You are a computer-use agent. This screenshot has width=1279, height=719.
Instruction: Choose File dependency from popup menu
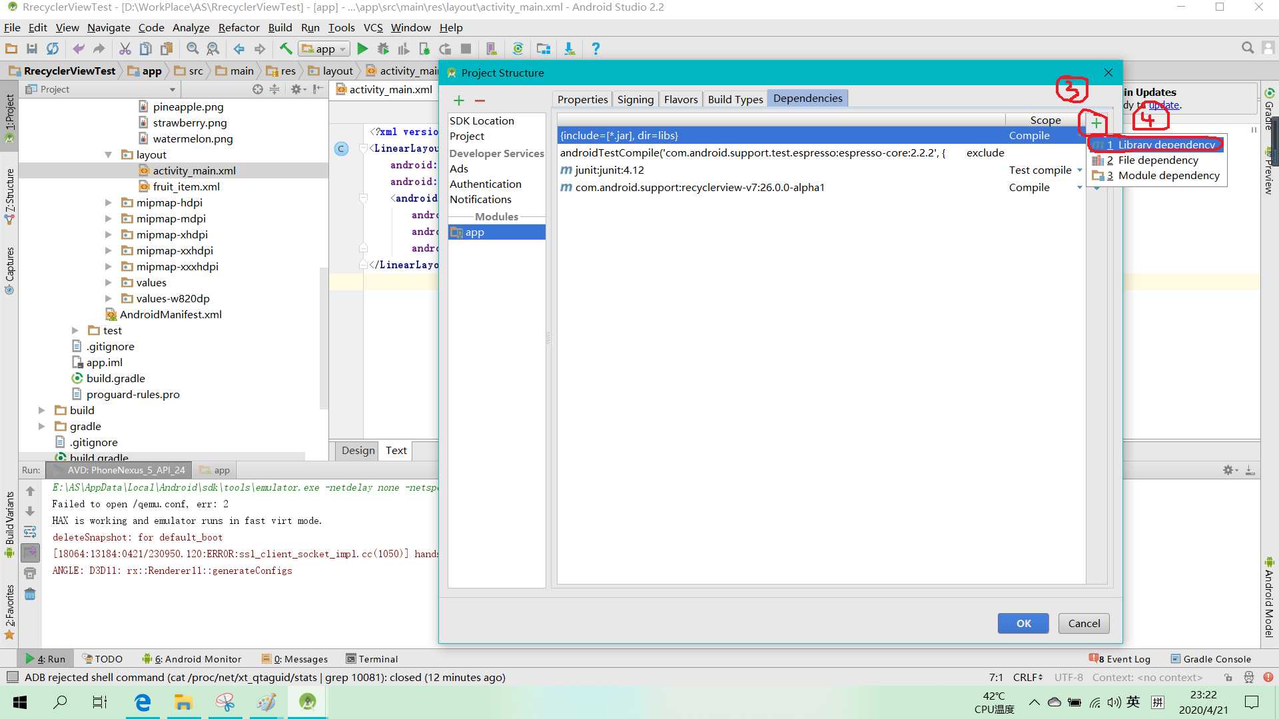(1157, 160)
